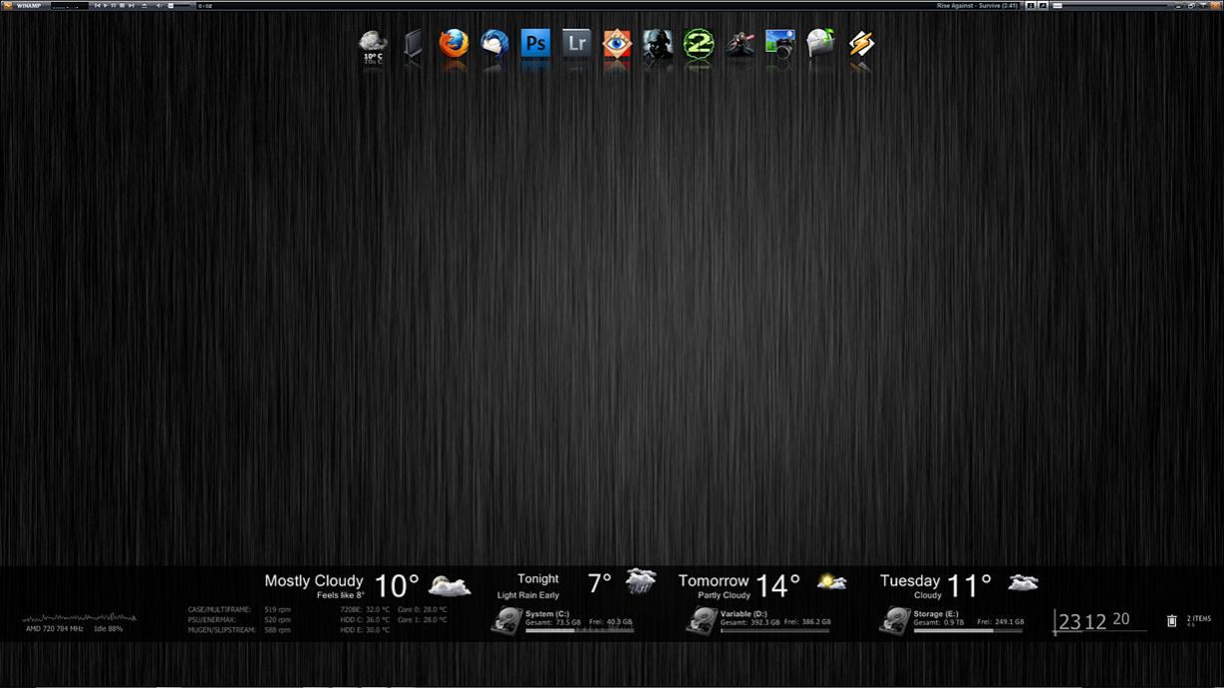
Task: Launch Firefox from the dock
Action: click(x=454, y=43)
